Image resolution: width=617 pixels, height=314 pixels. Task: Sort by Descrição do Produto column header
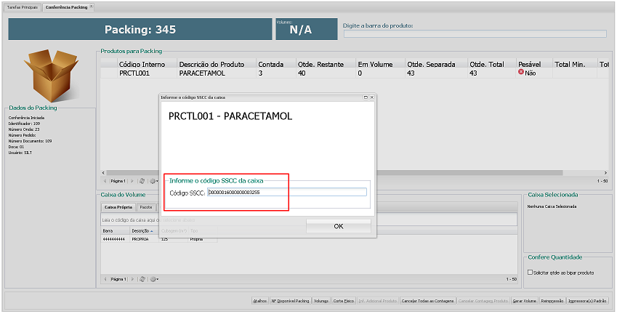217,64
